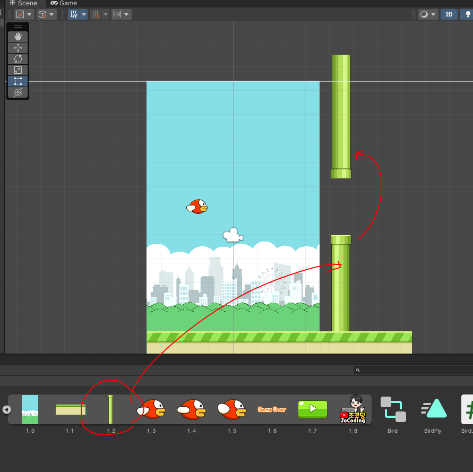The image size is (473, 472).
Task: Toggle the 2D view mode button
Action: click(x=449, y=14)
